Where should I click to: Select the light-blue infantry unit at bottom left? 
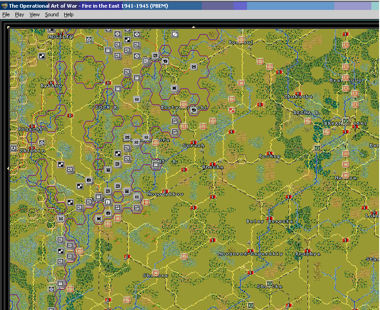(51, 289)
